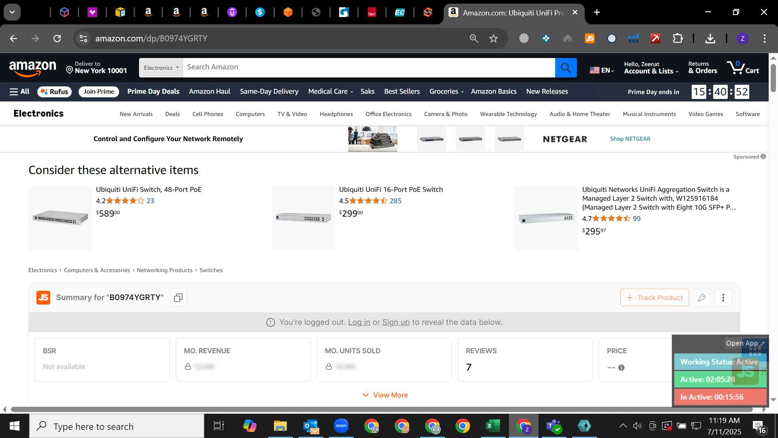Bookmark this page with the star icon
Image resolution: width=778 pixels, height=438 pixels.
click(493, 39)
